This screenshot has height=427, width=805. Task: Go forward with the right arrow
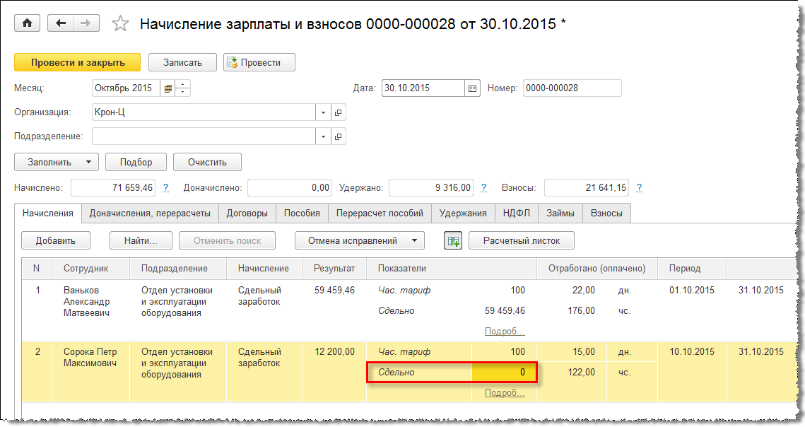click(x=86, y=23)
